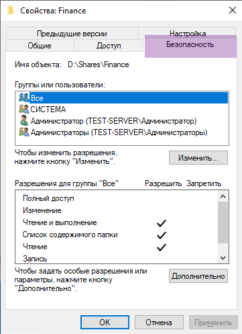Select the СИСТЕМА group icon
This screenshot has width=242, height=334.
[x=24, y=109]
